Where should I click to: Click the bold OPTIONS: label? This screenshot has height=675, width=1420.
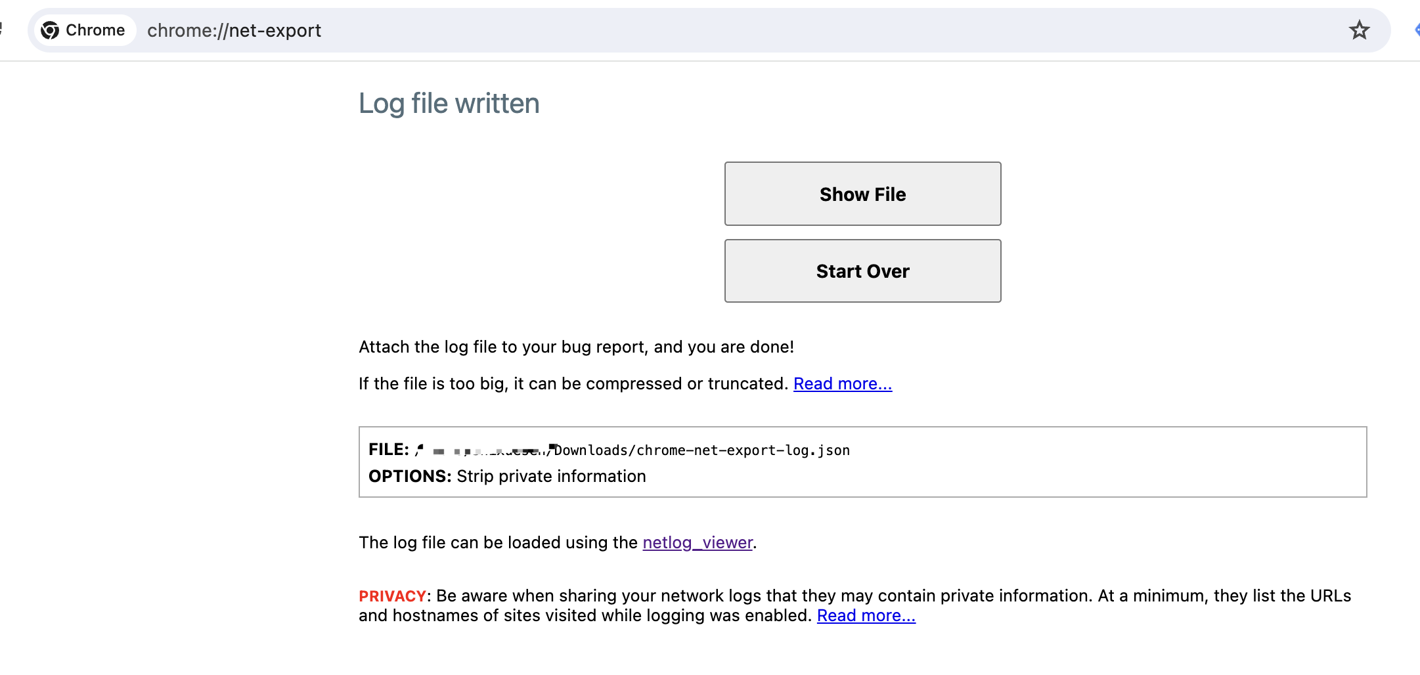[409, 476]
